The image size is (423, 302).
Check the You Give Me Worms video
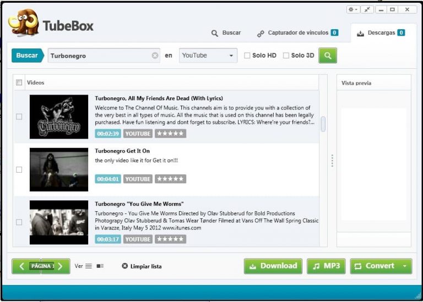pos(19,222)
